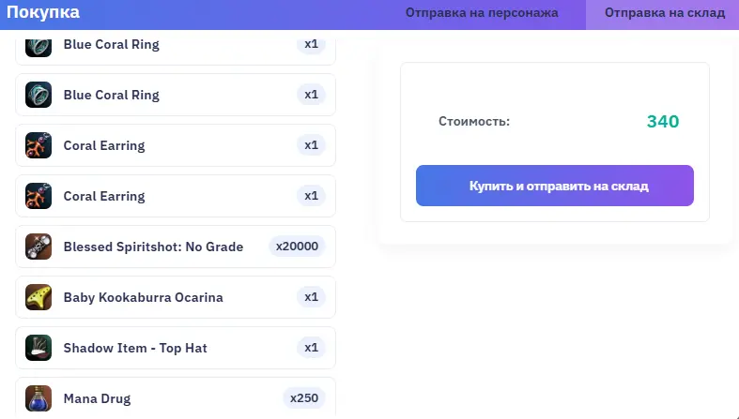The image size is (739, 419).
Task: Click the Blessed Spiritshot x20000 quantity badge
Action: (x=297, y=247)
